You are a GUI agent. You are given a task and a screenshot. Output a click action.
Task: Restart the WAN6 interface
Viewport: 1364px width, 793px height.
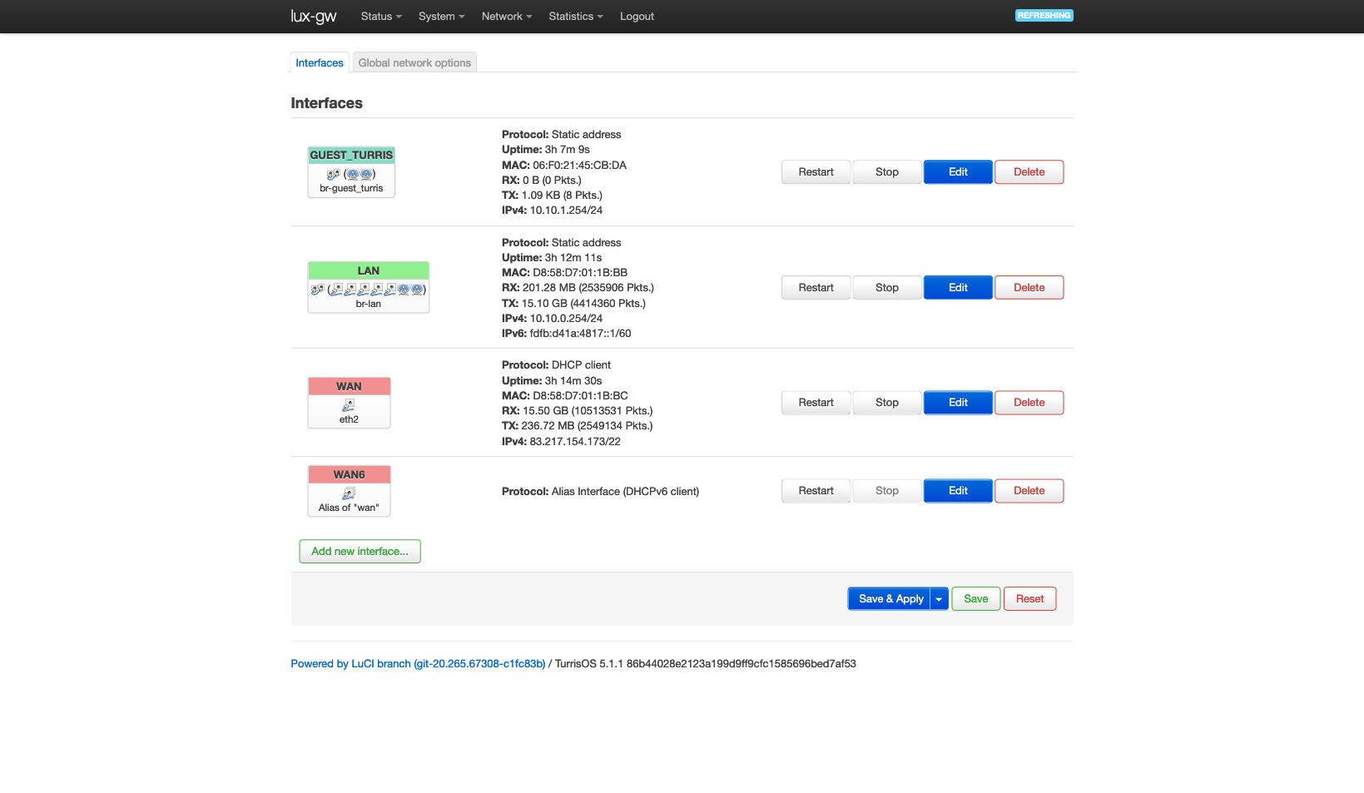tap(816, 491)
